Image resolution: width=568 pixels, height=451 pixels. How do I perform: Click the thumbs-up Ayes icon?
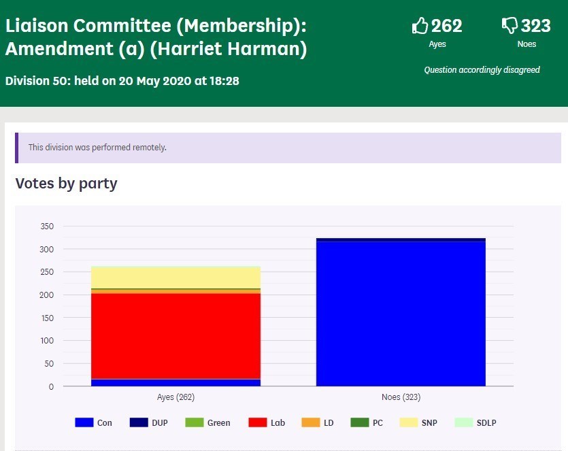pyautogui.click(x=420, y=27)
